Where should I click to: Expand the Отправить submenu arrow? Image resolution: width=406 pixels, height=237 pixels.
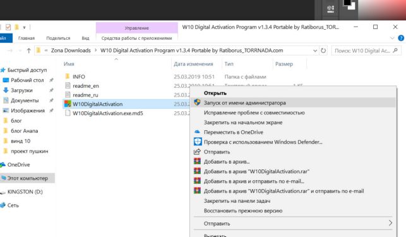[390, 223]
